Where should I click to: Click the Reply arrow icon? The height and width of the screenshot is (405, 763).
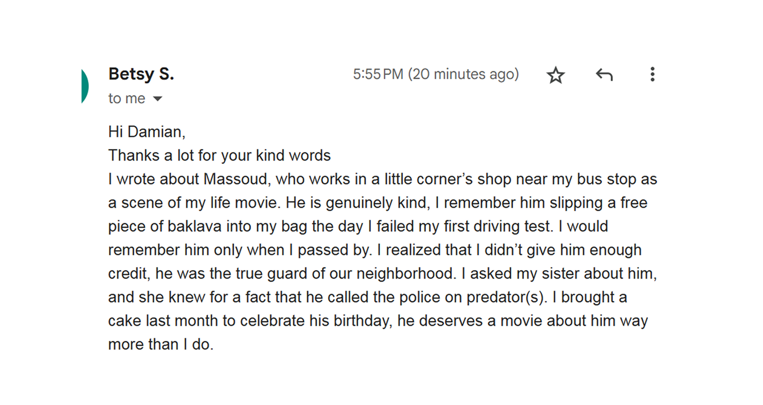604,74
